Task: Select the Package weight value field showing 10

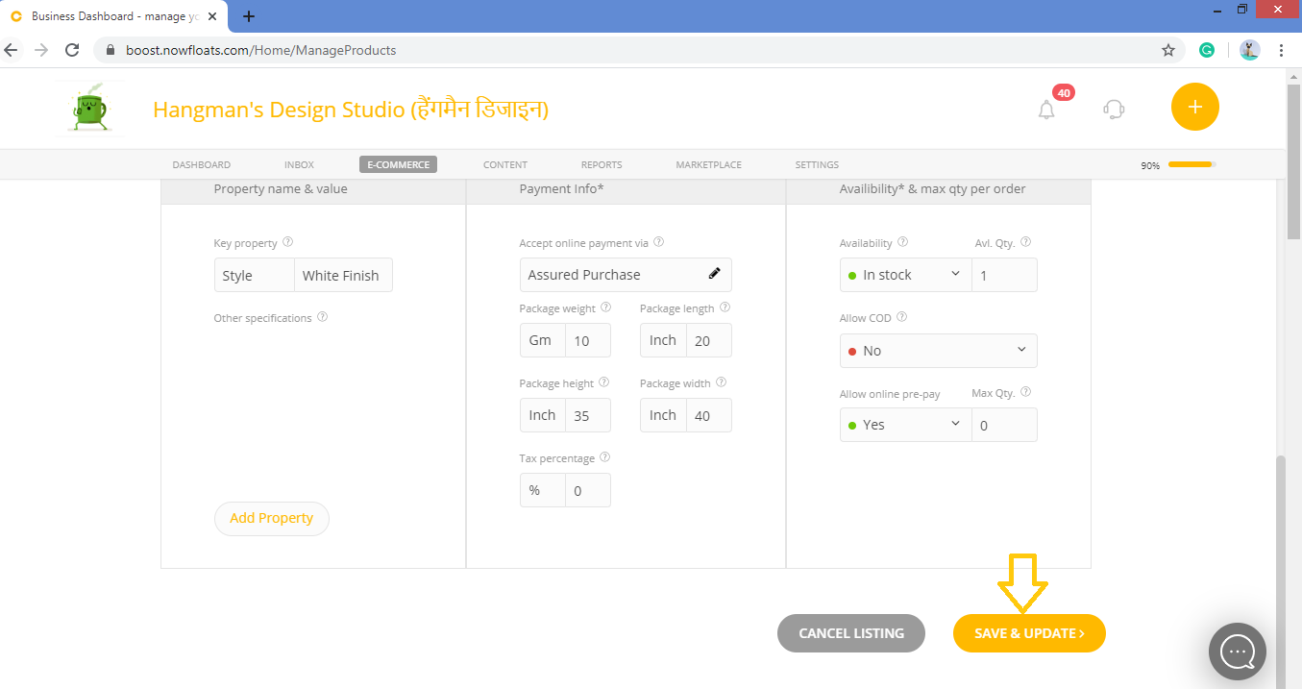Action: pyautogui.click(x=588, y=339)
